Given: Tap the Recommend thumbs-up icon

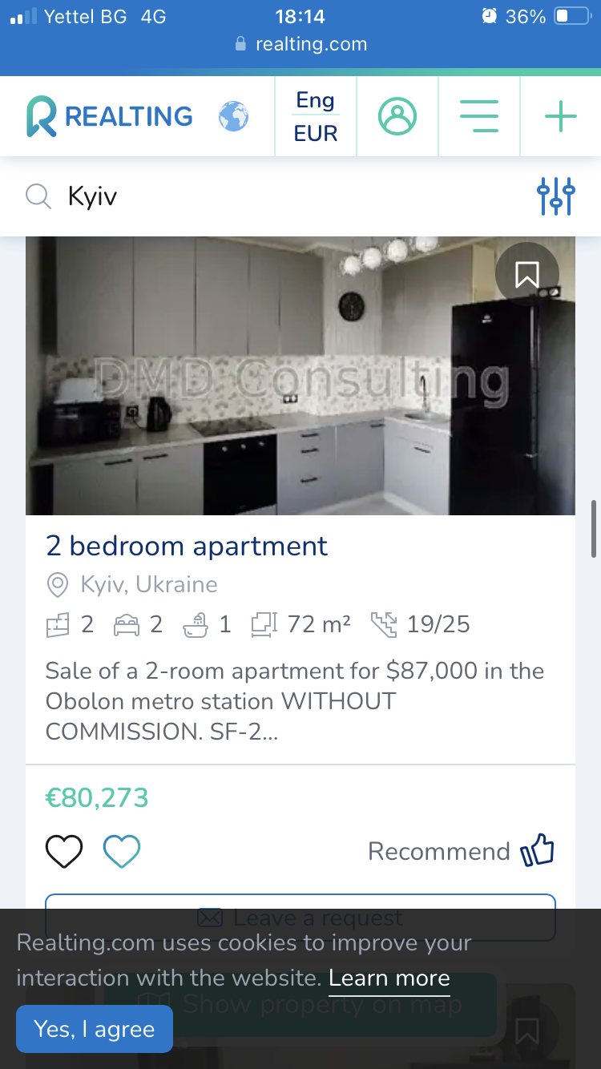Looking at the screenshot, I should point(538,851).
